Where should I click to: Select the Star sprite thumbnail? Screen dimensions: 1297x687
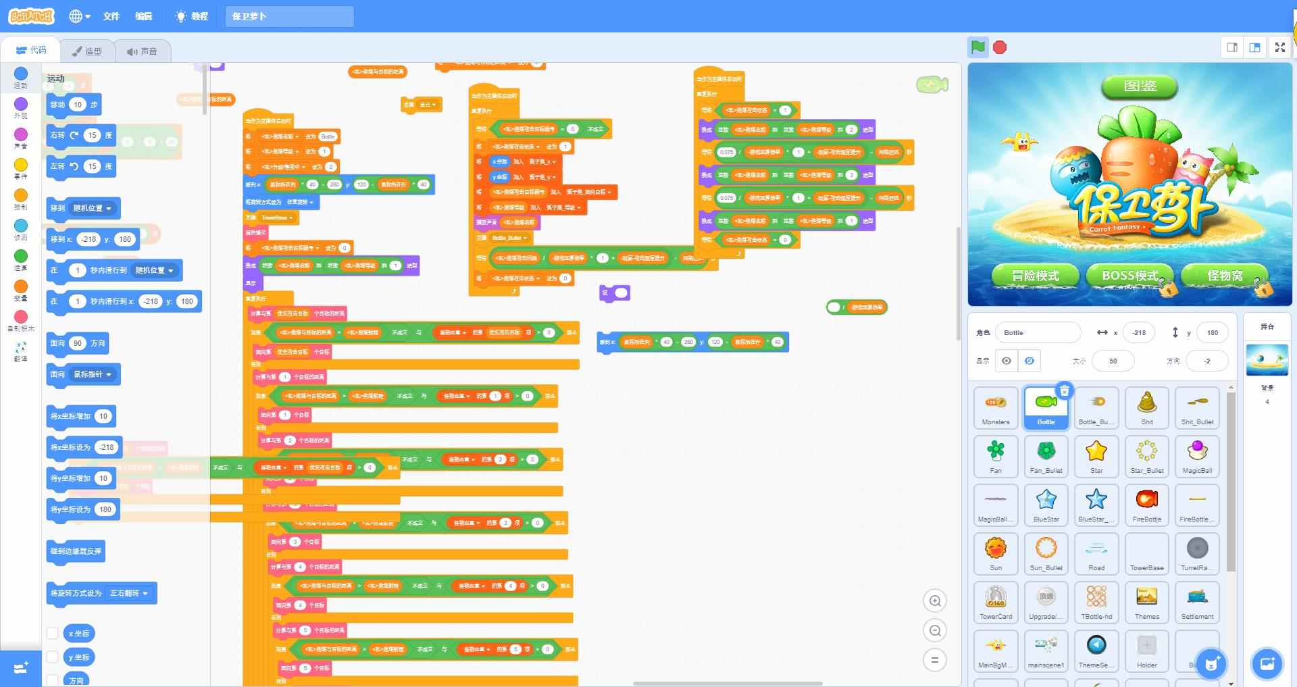coord(1096,457)
